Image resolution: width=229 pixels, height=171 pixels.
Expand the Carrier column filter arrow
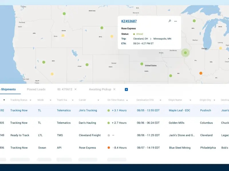98,100
